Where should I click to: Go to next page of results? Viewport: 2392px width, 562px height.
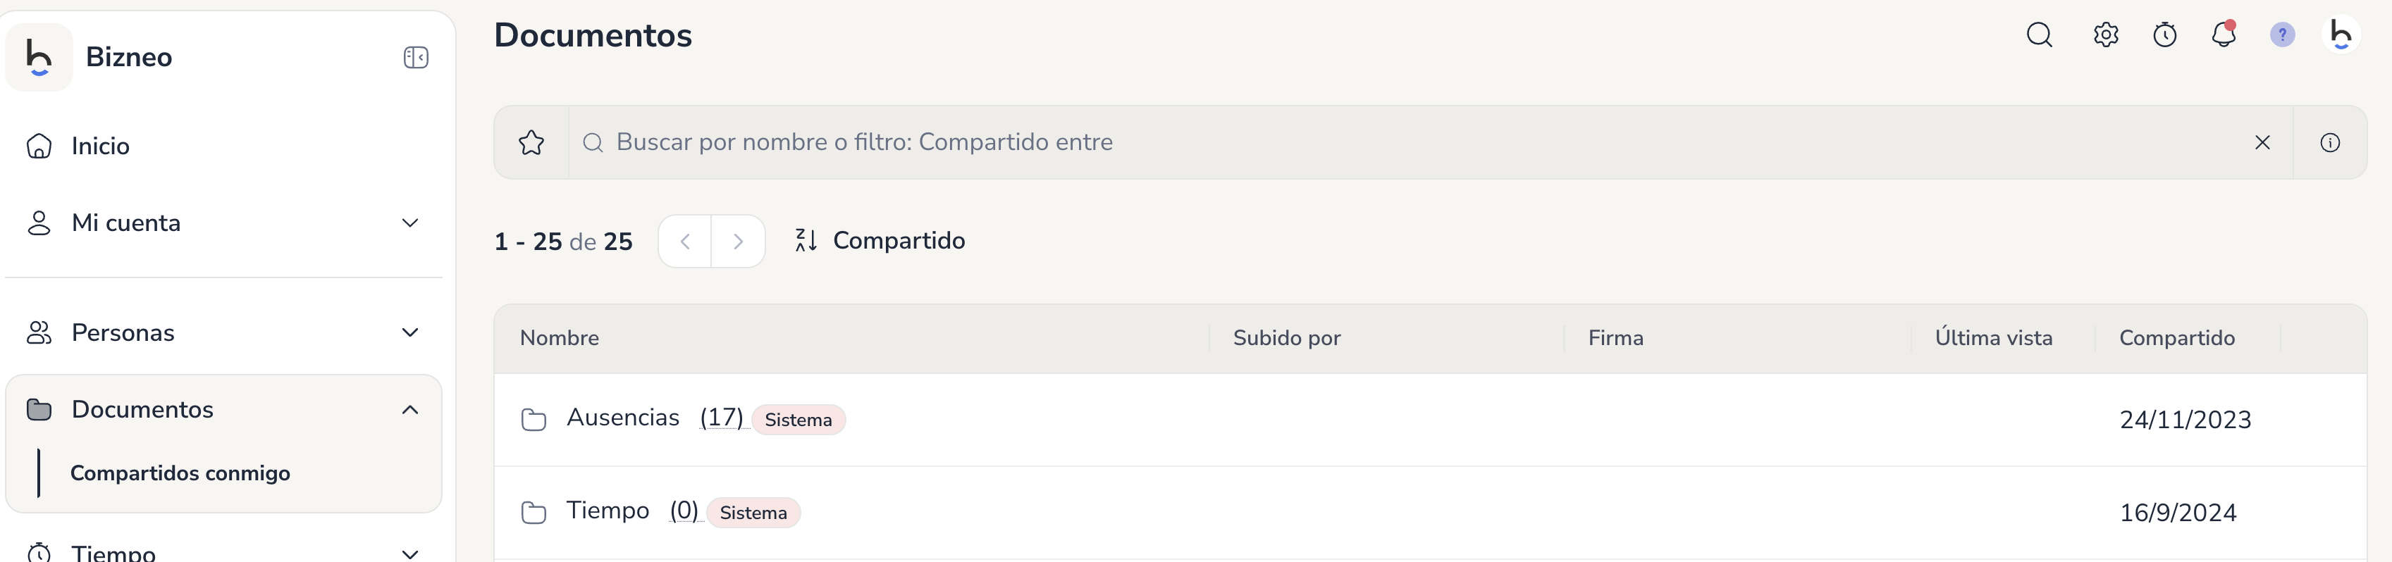(738, 242)
